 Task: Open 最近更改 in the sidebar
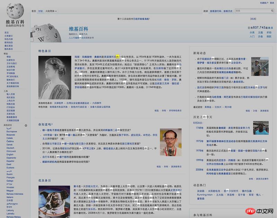9,46
